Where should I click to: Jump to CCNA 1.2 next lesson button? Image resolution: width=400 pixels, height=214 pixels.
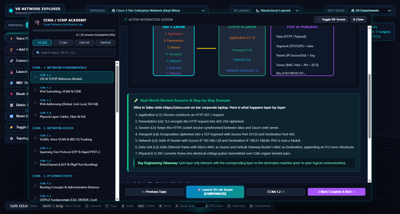coord(276,192)
